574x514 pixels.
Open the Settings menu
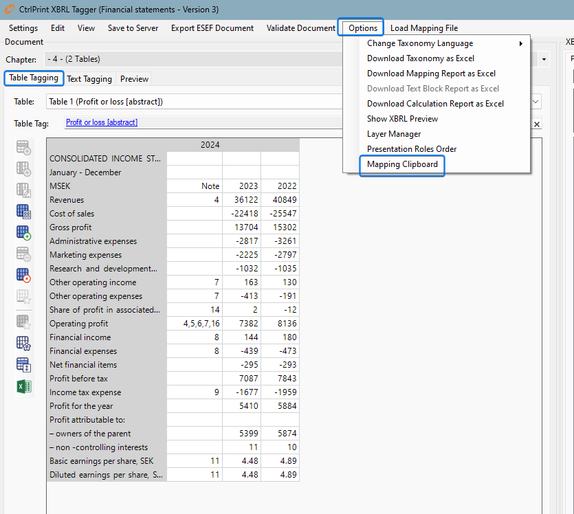click(x=23, y=28)
